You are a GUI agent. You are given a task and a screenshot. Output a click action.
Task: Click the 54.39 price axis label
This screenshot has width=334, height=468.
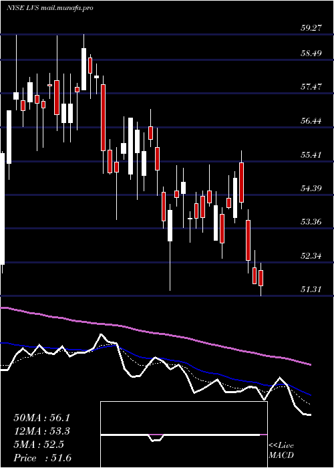pyautogui.click(x=311, y=189)
